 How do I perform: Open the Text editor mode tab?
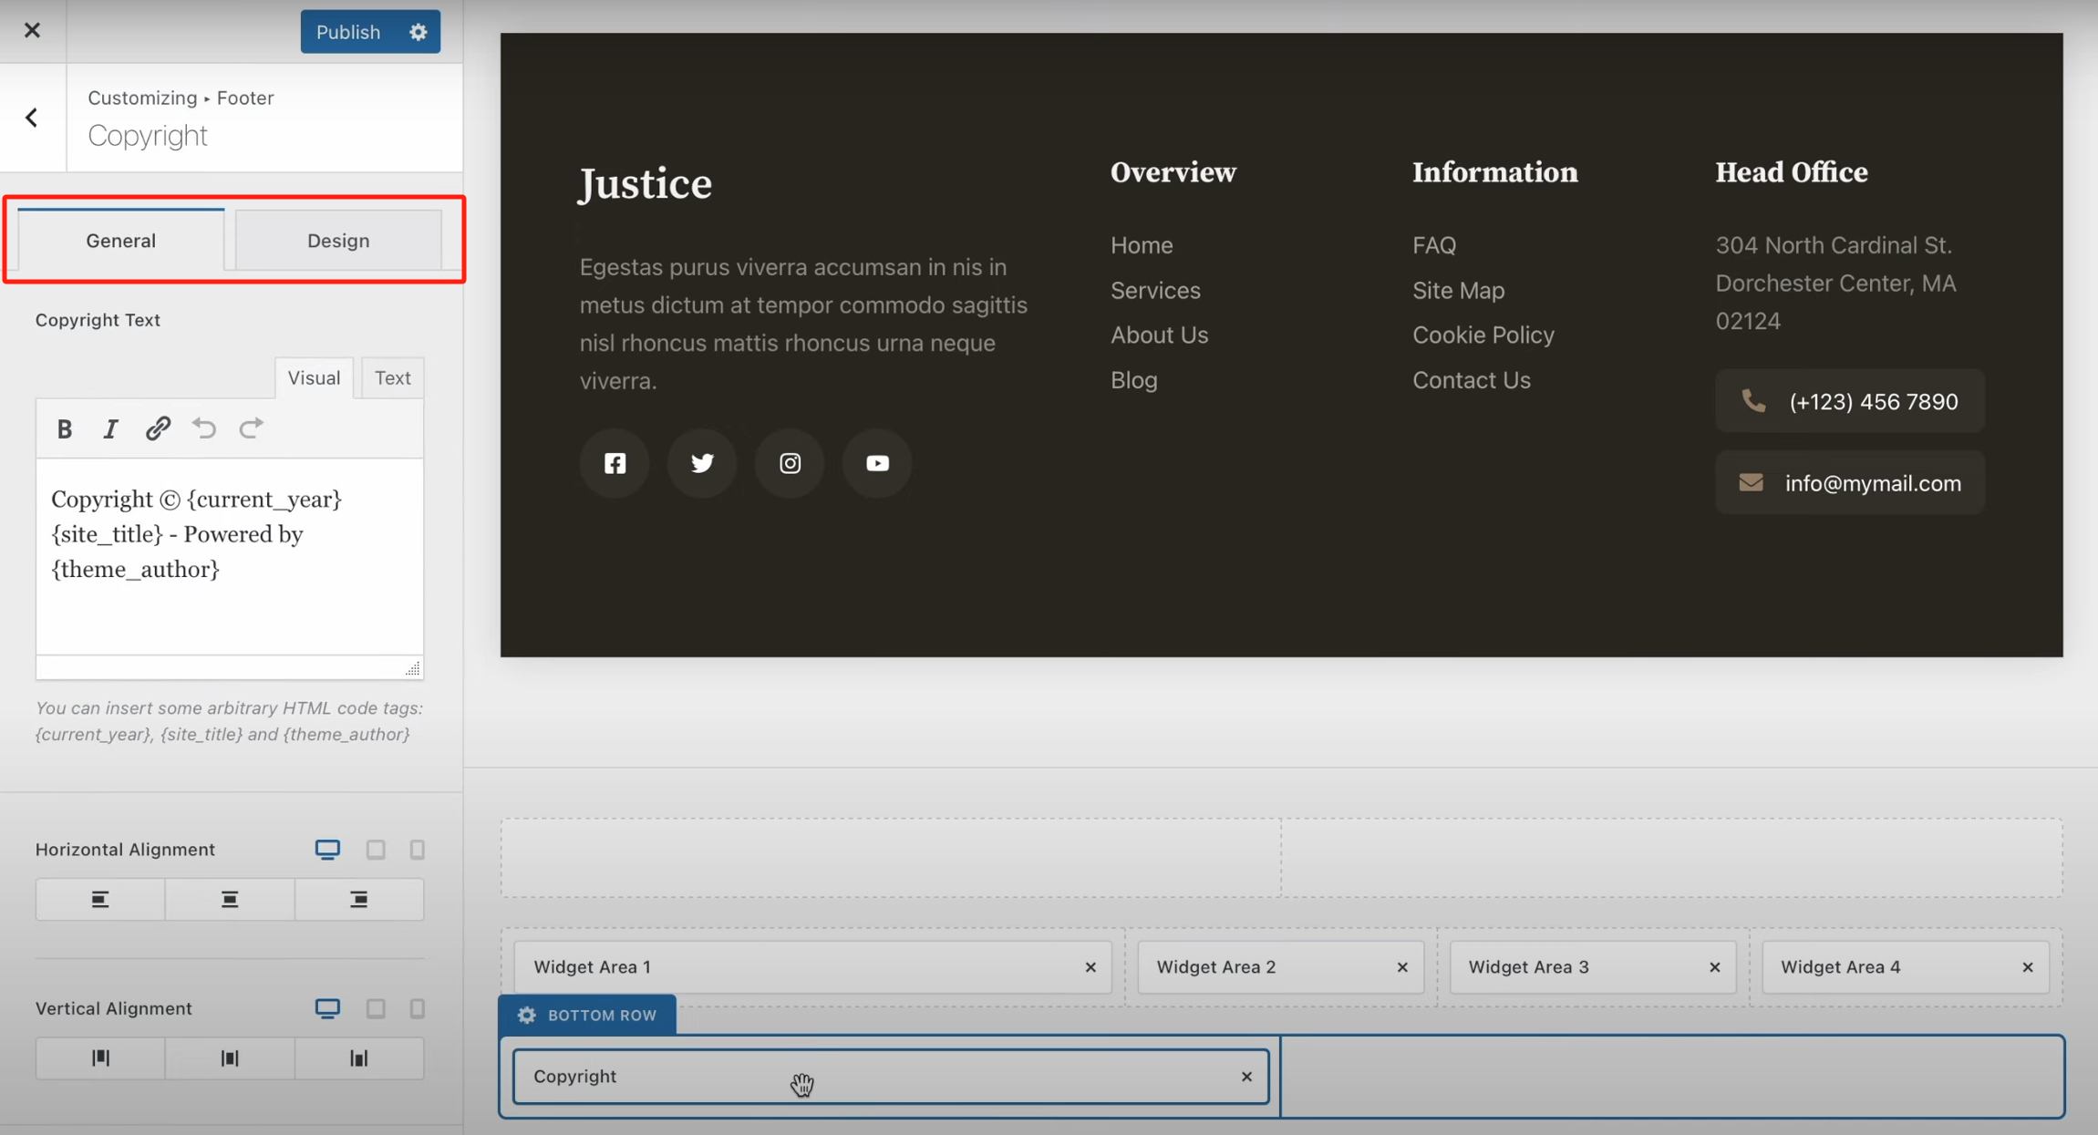click(392, 377)
